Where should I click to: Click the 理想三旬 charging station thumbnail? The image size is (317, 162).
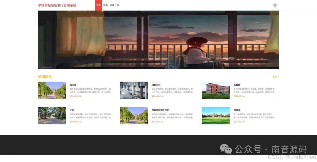point(134,90)
